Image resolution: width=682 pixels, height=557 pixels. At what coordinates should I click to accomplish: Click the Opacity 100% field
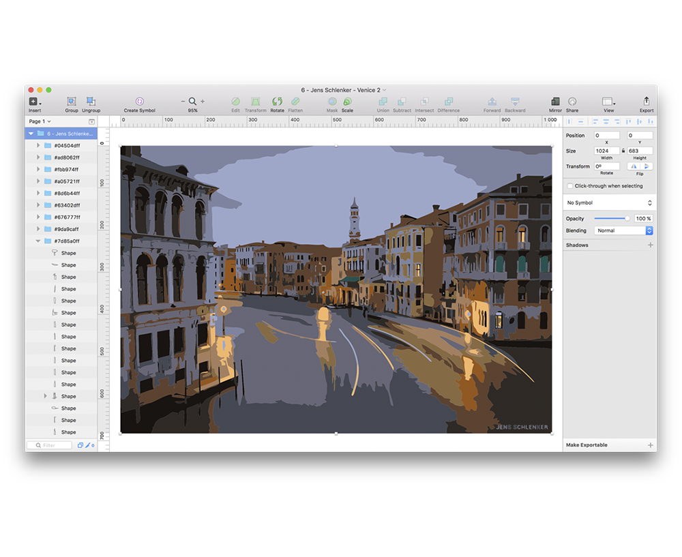pyautogui.click(x=643, y=218)
